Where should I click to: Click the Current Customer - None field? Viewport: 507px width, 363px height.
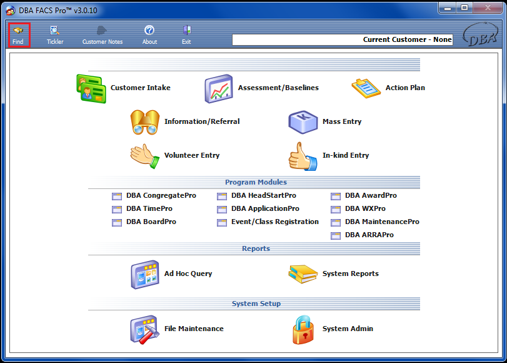click(343, 40)
